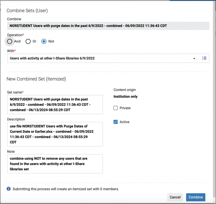The width and height of the screenshot is (216, 204).
Task: Click inside the Note text area
Action: coord(55,164)
